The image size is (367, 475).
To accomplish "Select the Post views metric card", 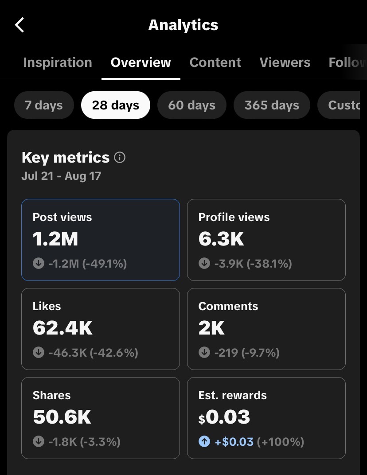I will pyautogui.click(x=101, y=240).
